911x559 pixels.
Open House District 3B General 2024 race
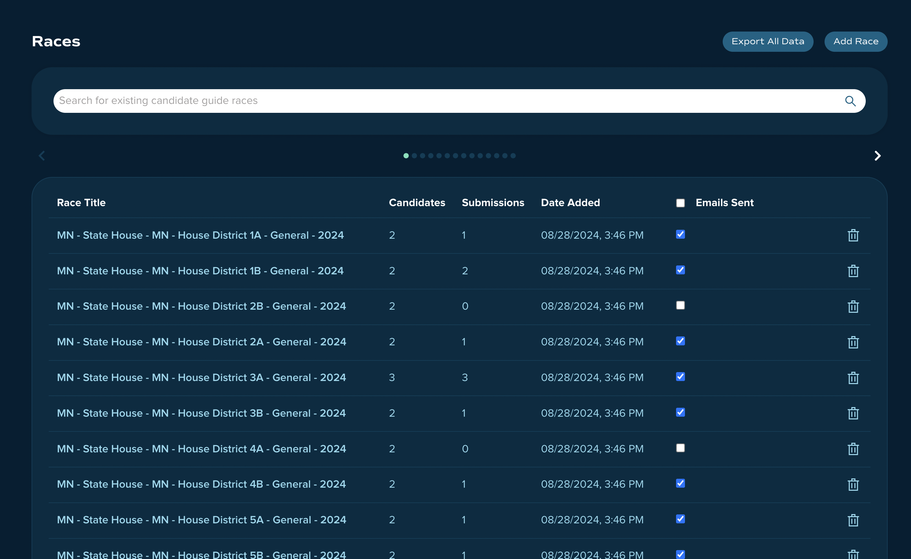click(201, 413)
